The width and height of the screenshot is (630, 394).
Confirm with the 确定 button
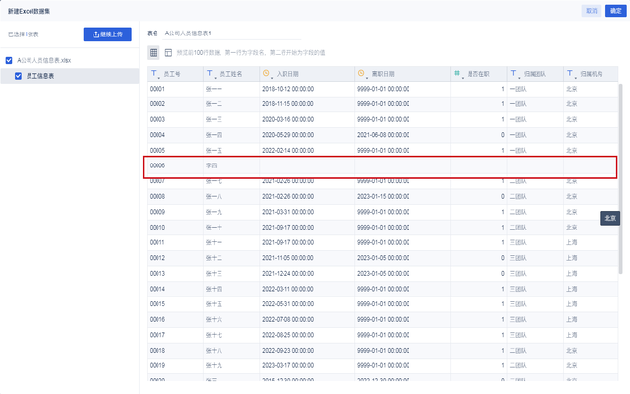pyautogui.click(x=615, y=11)
